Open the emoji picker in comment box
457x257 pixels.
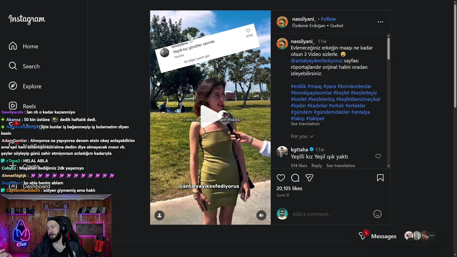[x=377, y=214]
